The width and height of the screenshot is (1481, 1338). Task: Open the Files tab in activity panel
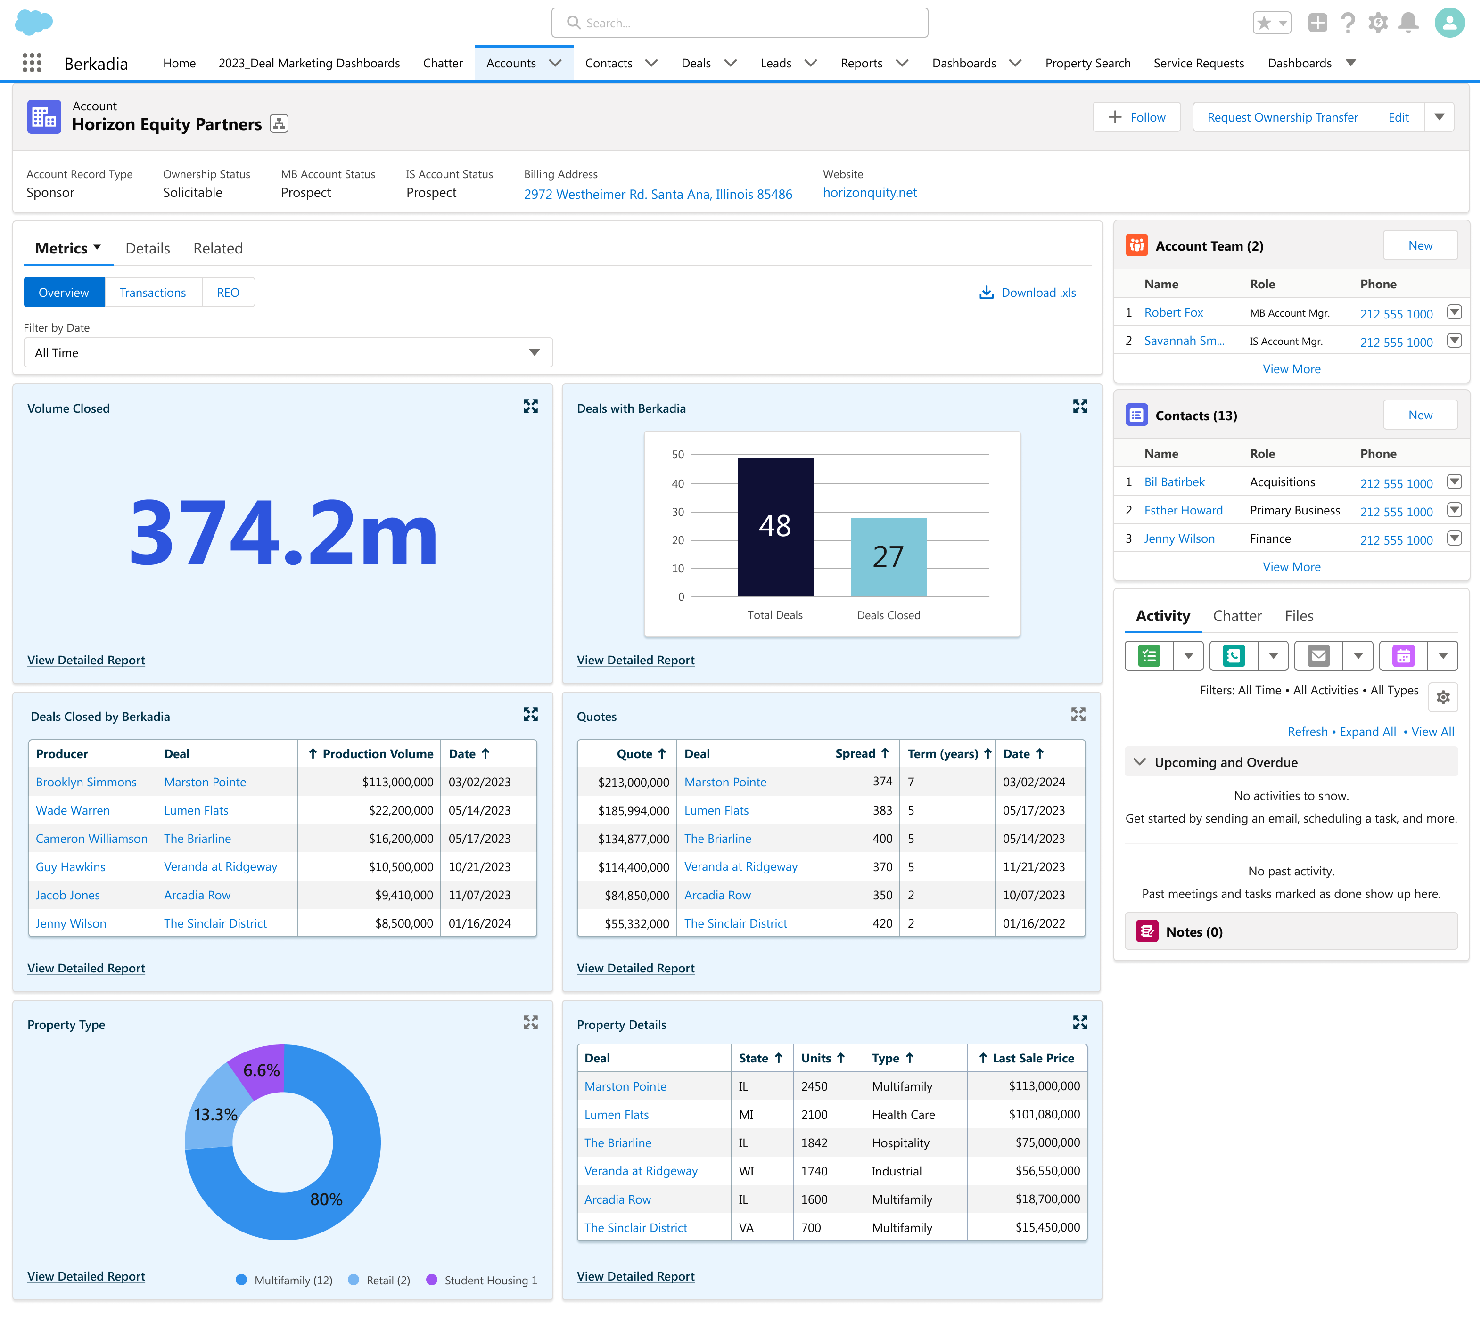coord(1299,615)
